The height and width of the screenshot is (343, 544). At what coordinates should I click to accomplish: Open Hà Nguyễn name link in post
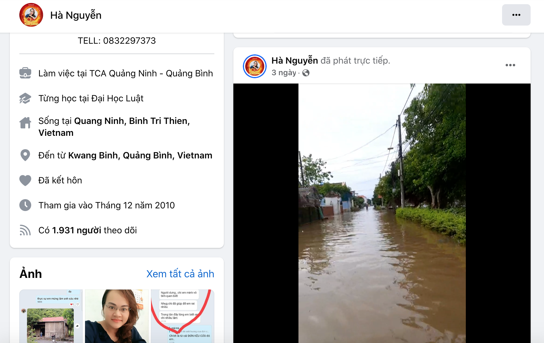[295, 61]
